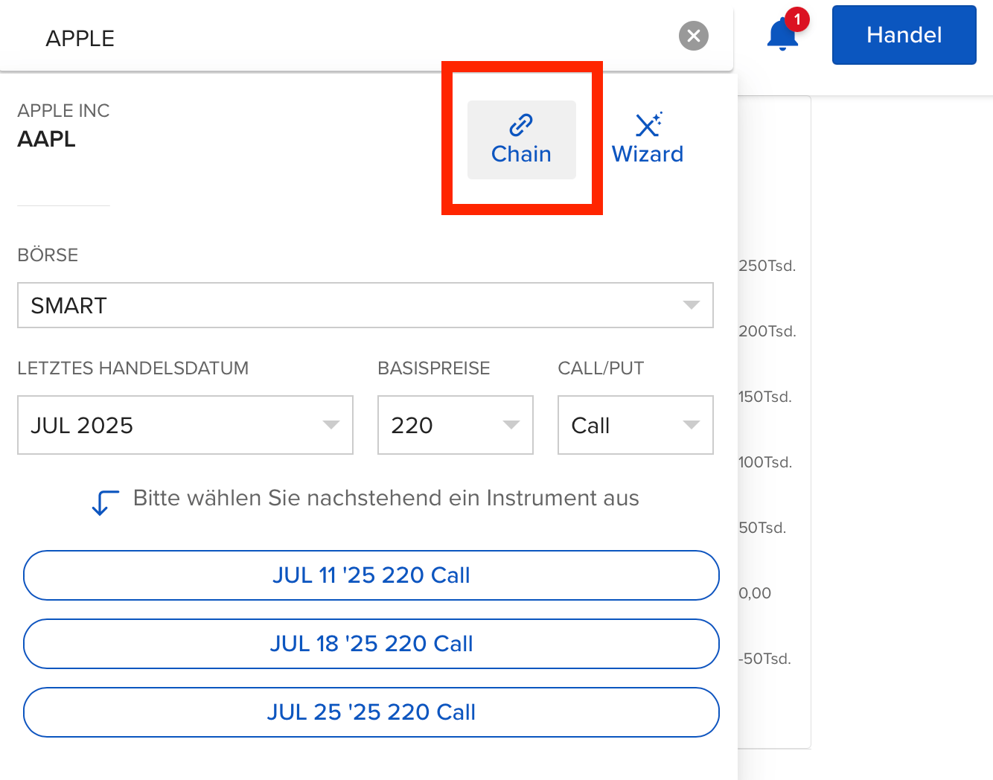
Task: Click the curved arrow hint icon
Action: [104, 502]
